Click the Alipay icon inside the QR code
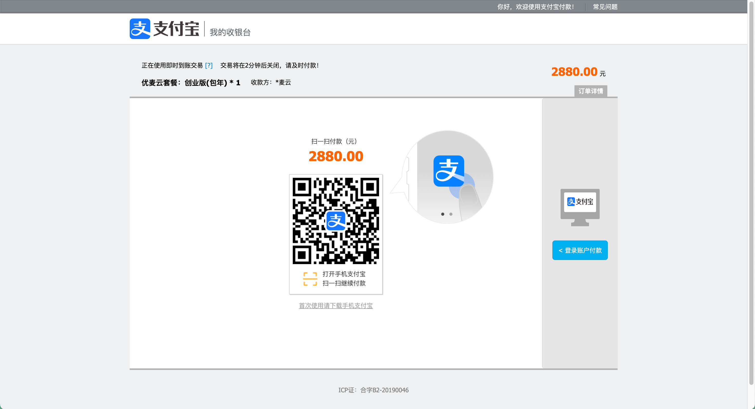755x409 pixels. pyautogui.click(x=336, y=221)
